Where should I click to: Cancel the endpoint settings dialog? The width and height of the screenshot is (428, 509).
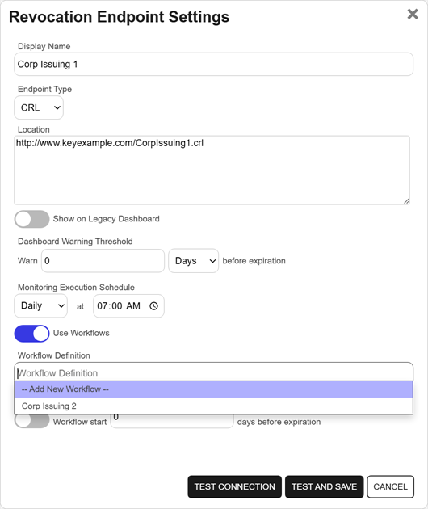coord(390,486)
